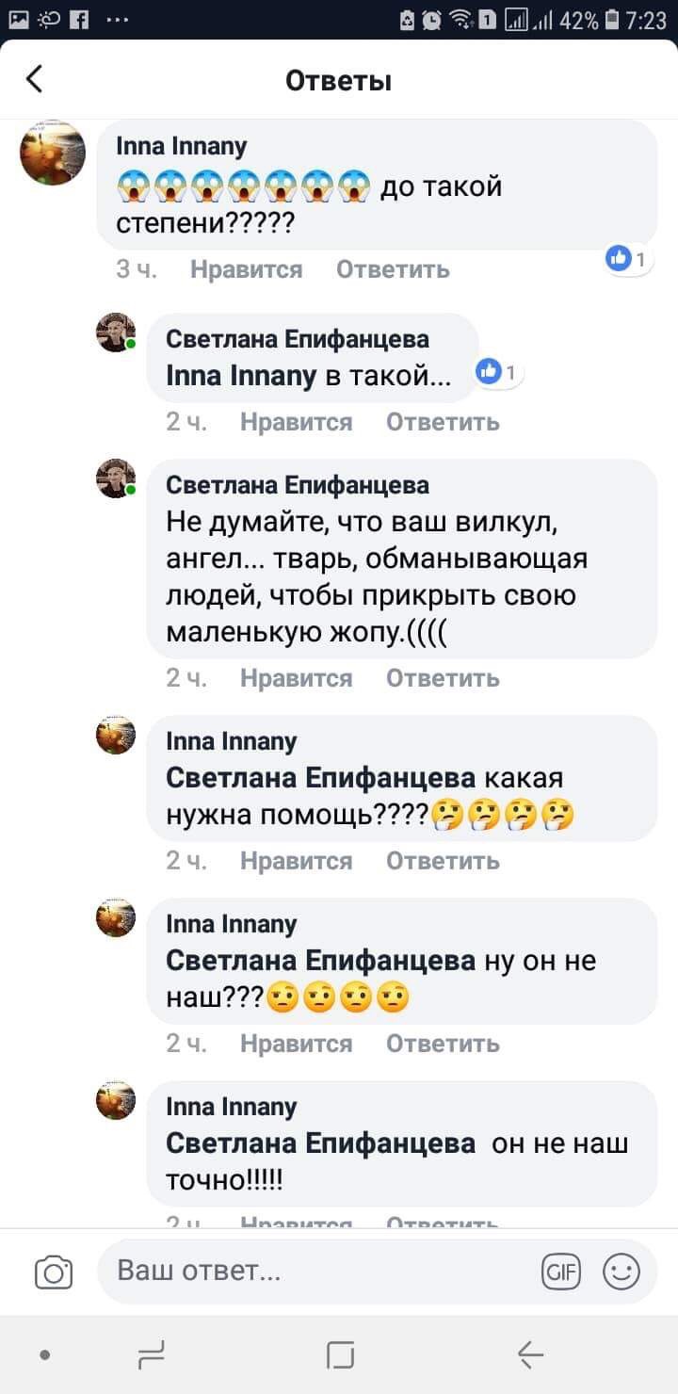Screen dimensions: 678x1394
Task: Like the "ну он не наш" comment
Action: (x=296, y=1044)
